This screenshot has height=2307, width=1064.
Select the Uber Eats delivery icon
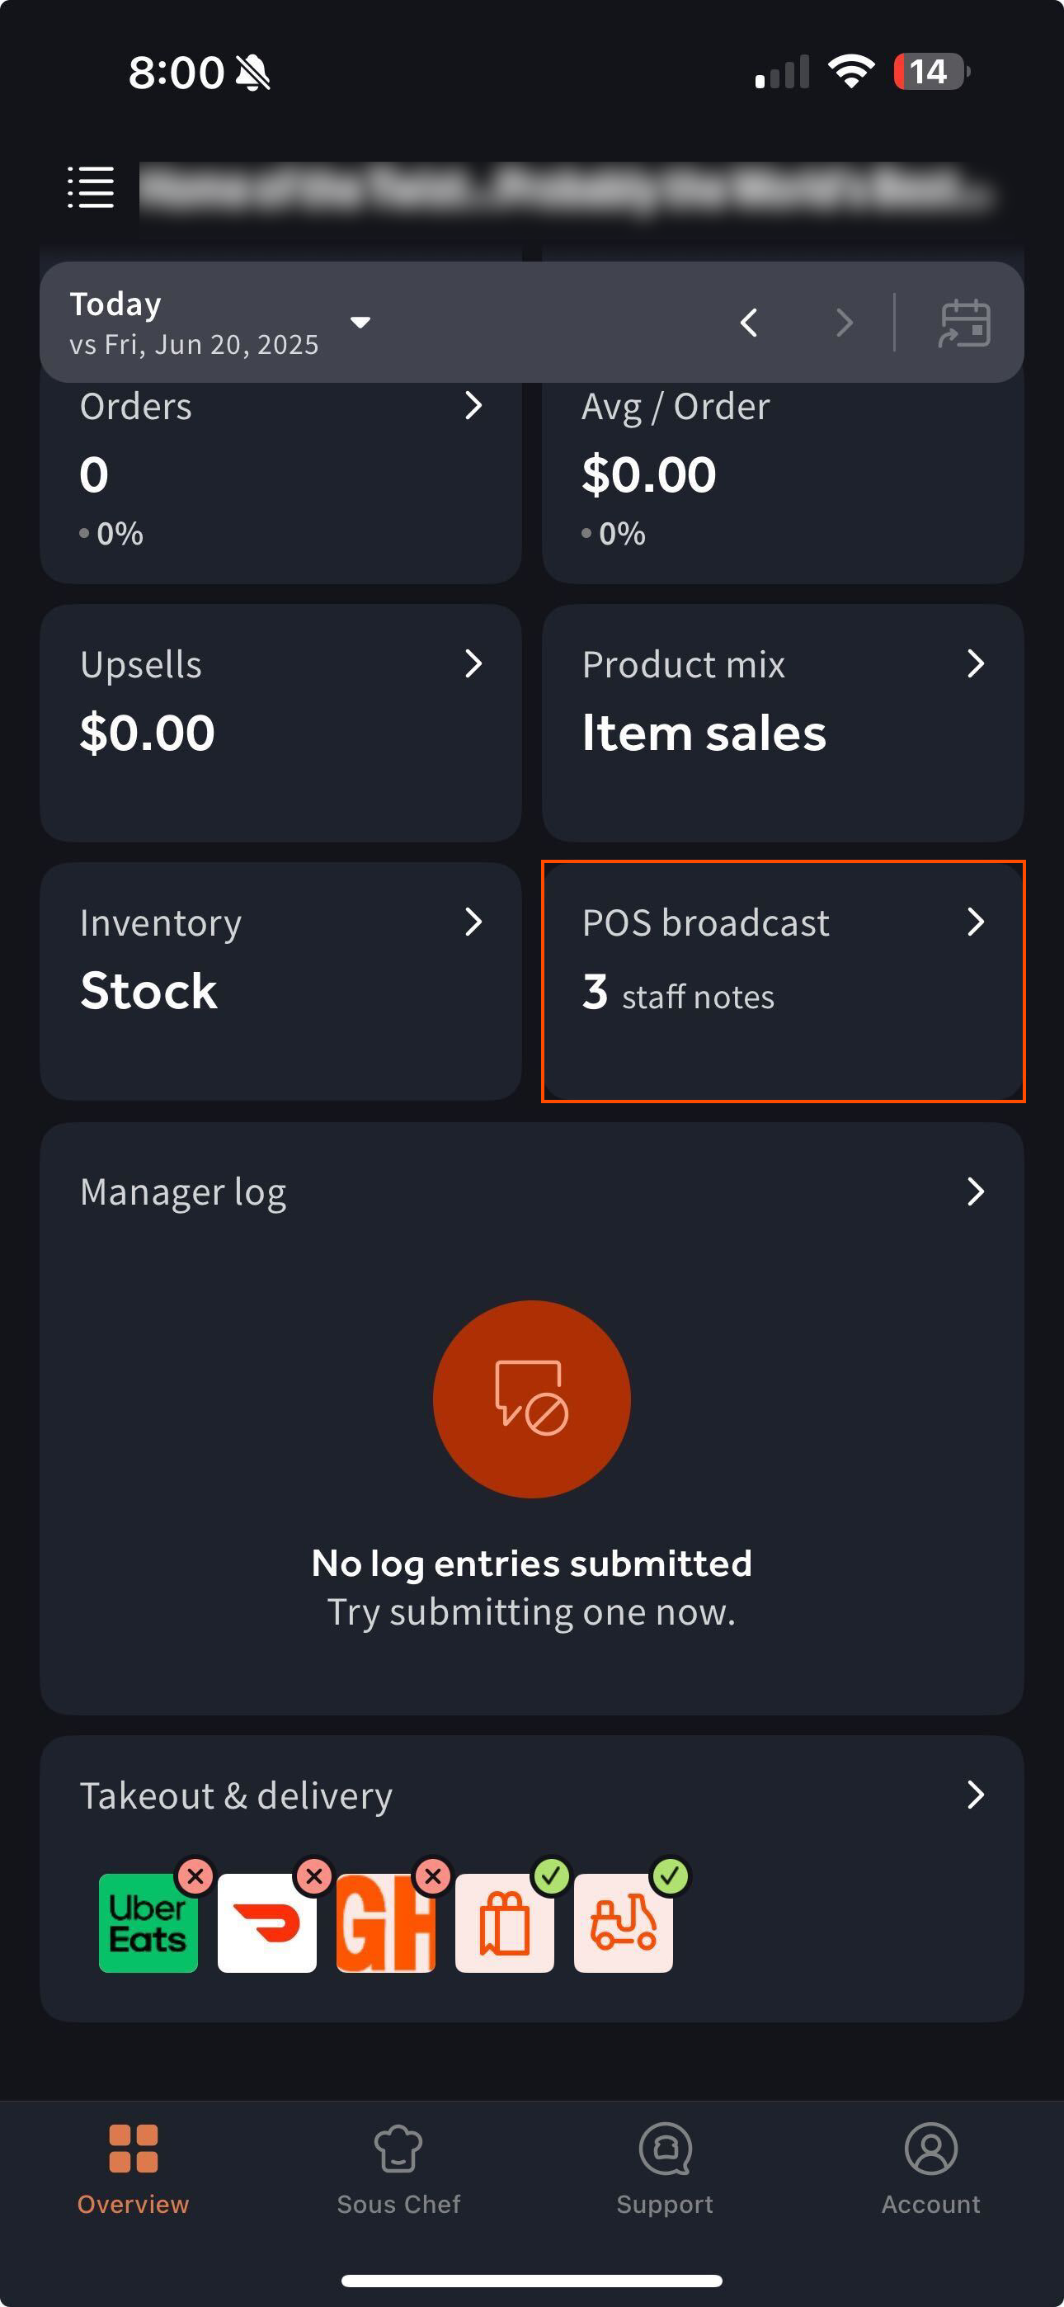pyautogui.click(x=148, y=1922)
